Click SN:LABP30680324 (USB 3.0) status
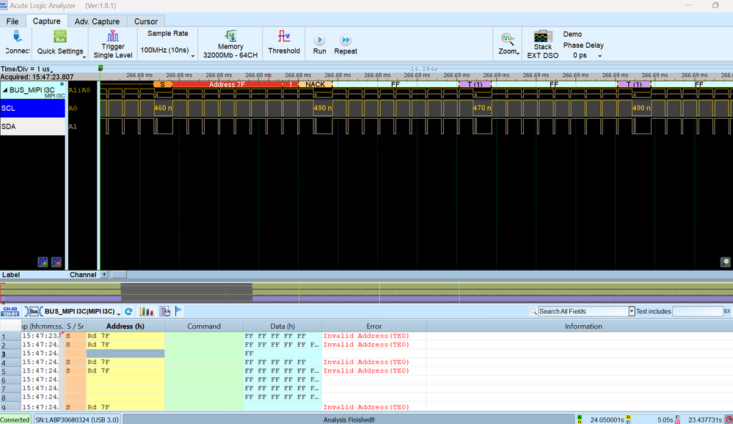 [77, 420]
